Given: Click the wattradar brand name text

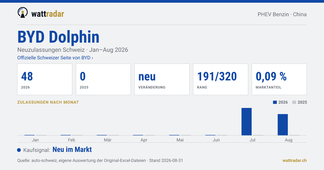Looking at the screenshot, I should point(48,13).
